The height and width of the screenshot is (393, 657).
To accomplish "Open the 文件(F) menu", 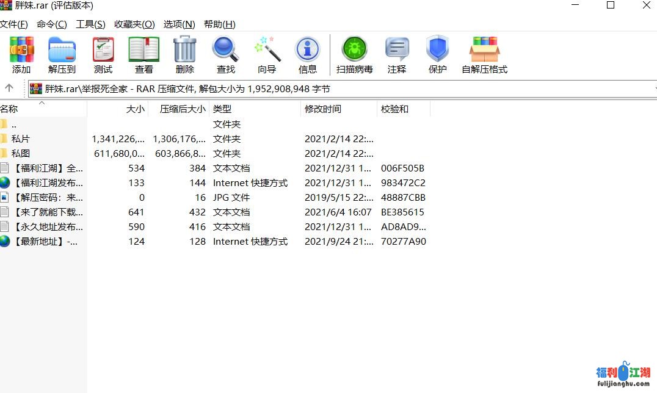I will pyautogui.click(x=13, y=24).
